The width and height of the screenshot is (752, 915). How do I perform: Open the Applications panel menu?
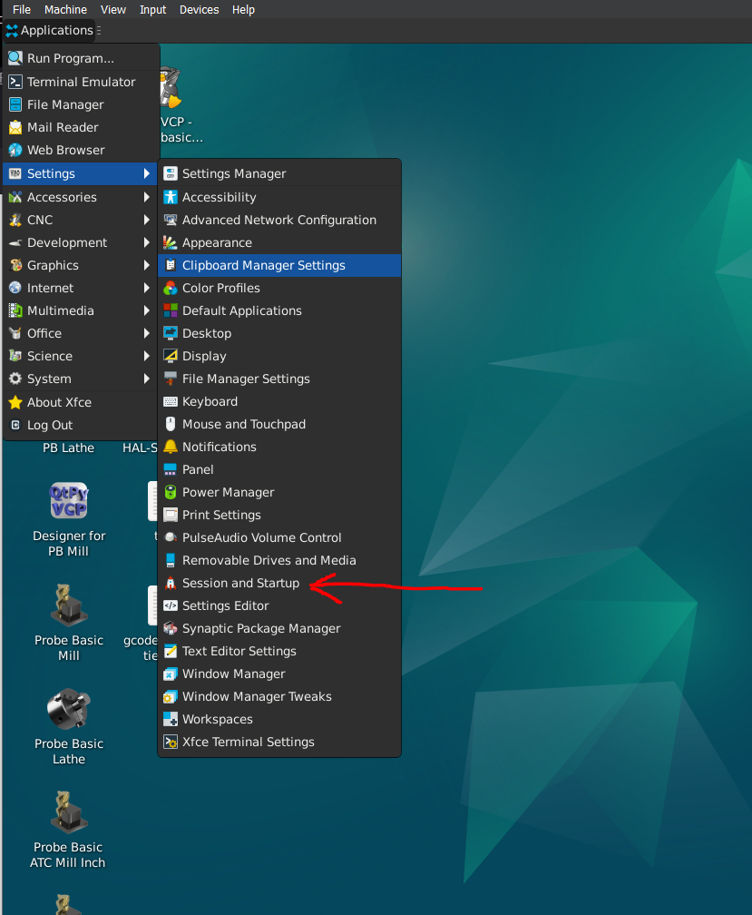click(51, 30)
